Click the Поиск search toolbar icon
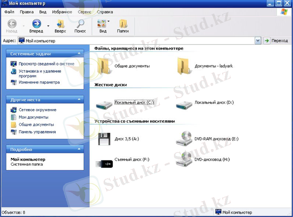This screenshot has width=293, height=217. click(80, 26)
